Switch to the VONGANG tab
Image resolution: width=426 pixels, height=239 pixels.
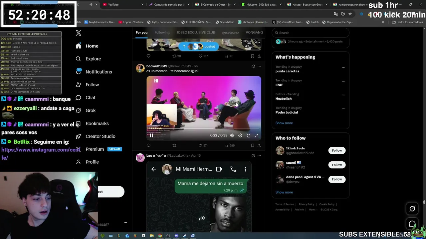254,33
